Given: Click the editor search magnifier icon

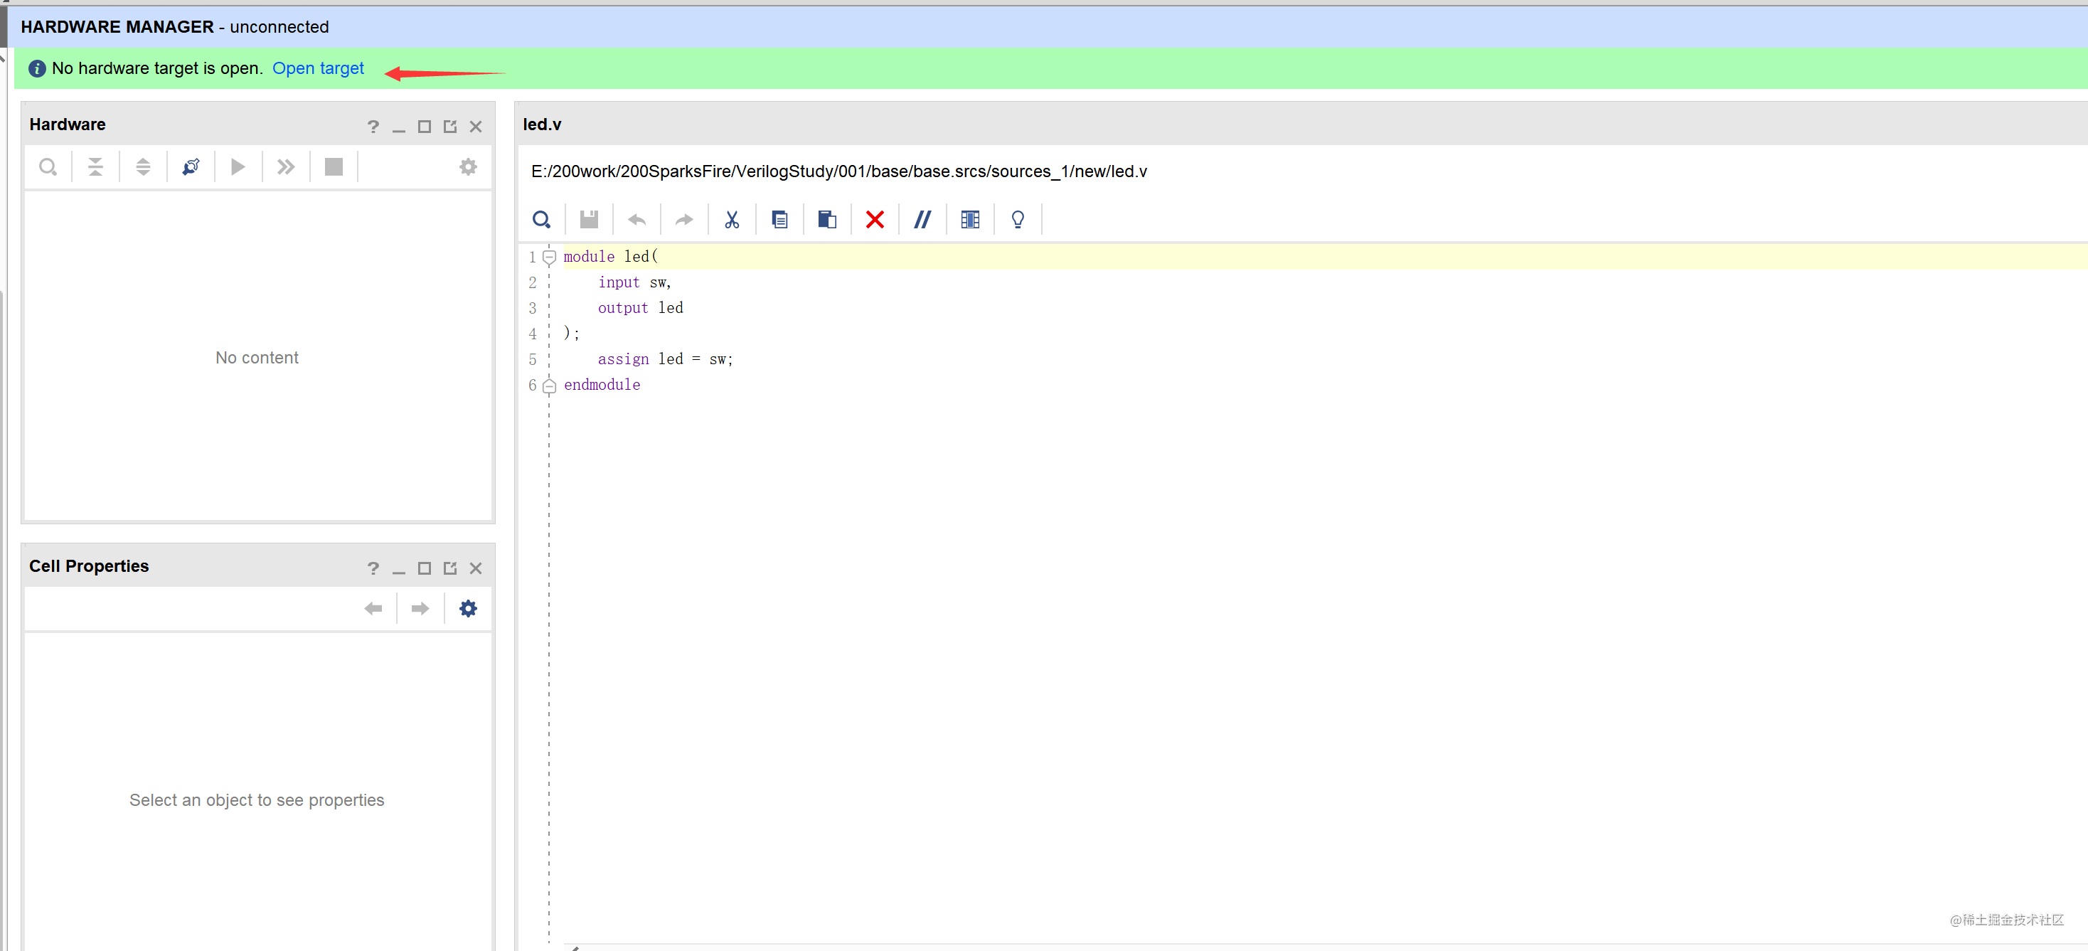Looking at the screenshot, I should click(541, 220).
